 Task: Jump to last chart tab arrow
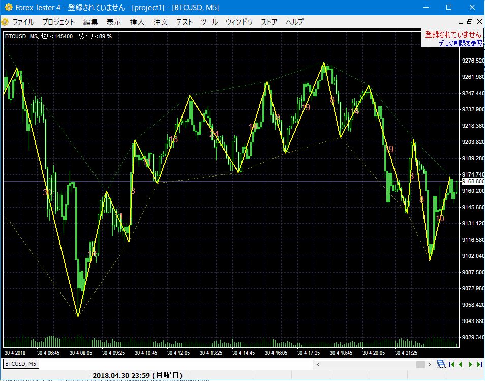pos(479,364)
